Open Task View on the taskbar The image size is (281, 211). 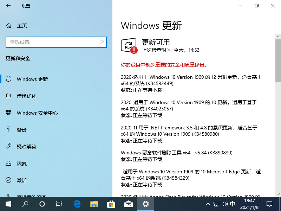coord(59,204)
